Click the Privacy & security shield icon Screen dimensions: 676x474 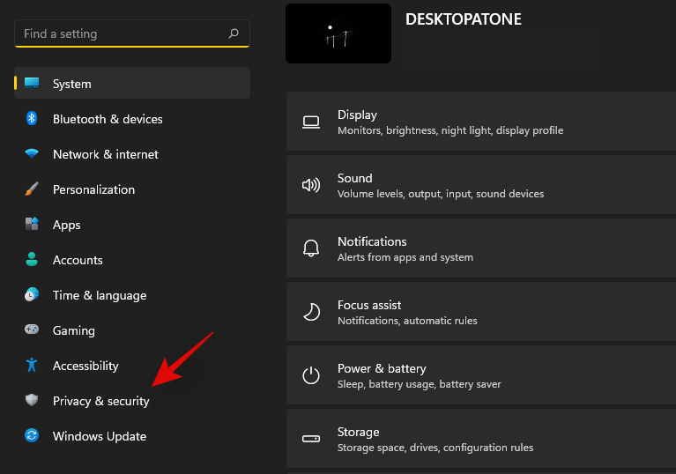32,401
